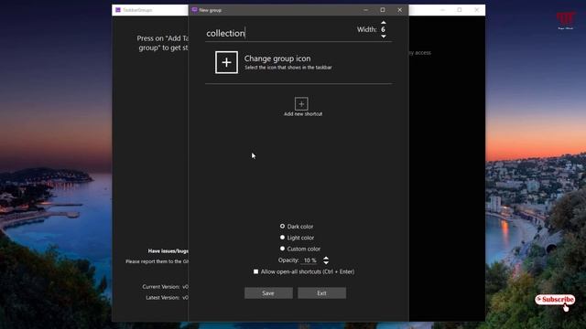Click the TaskbarGroups window title icon
This screenshot has width=586, height=329.
[x=118, y=10]
